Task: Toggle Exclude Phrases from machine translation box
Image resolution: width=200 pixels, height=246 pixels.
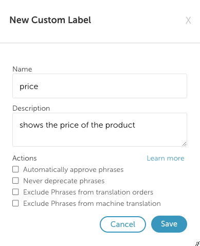Action: (x=15, y=203)
